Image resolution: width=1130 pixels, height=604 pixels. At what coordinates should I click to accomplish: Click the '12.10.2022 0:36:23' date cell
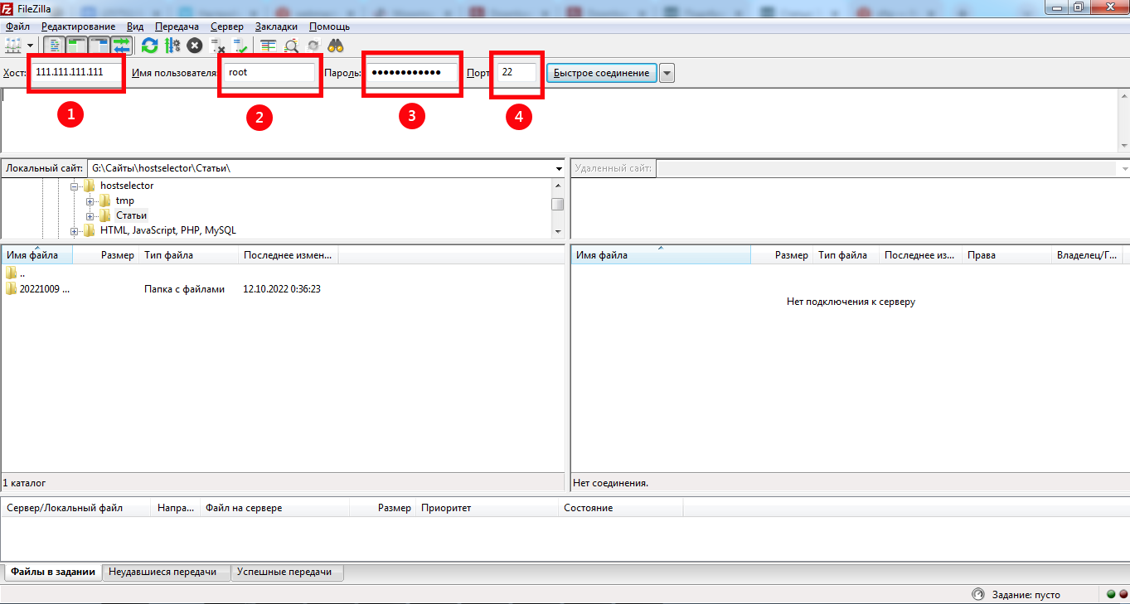[282, 289]
